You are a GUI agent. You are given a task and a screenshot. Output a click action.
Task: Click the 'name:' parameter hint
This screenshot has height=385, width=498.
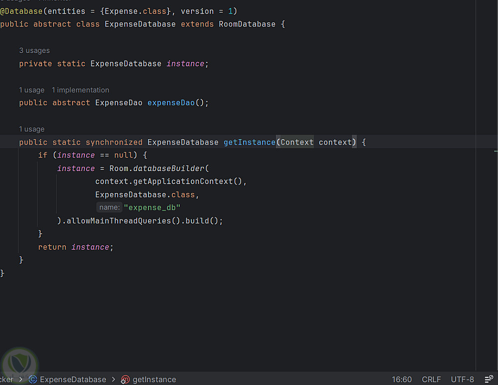[x=109, y=207]
